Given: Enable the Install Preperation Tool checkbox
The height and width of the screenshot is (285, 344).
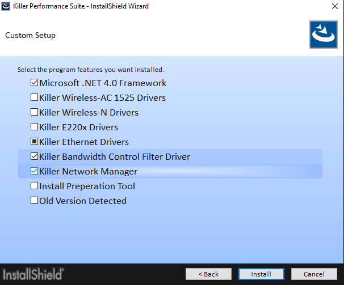Looking at the screenshot, I should [x=34, y=186].
